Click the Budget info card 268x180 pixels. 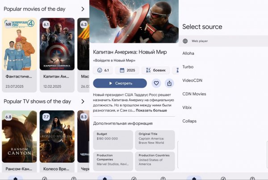[x=113, y=140]
